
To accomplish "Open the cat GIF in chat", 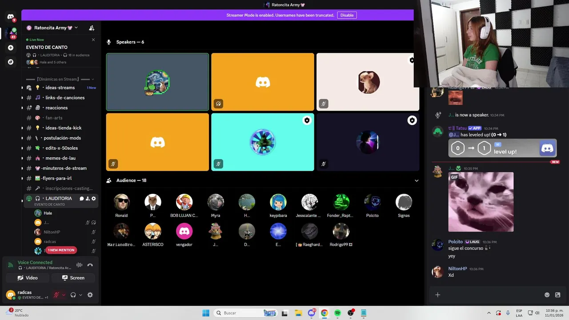I will point(481,202).
